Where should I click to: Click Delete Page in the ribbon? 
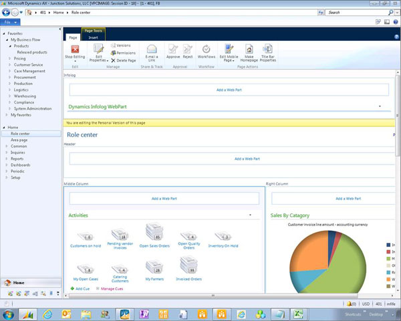coord(123,60)
